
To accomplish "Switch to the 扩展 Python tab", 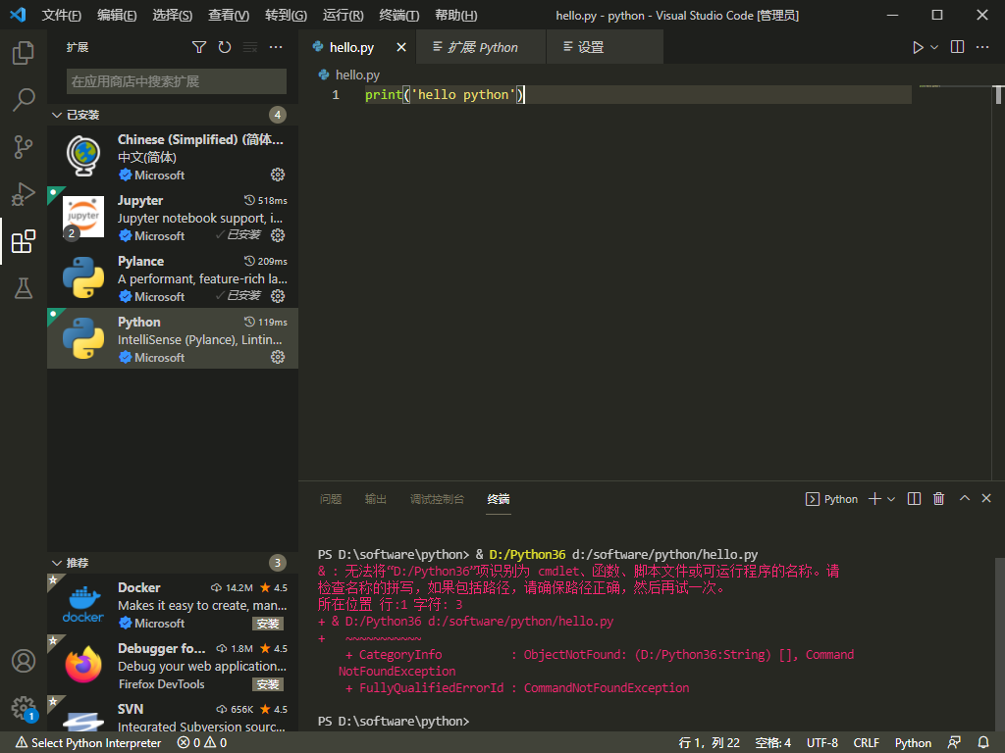I will pos(481,47).
